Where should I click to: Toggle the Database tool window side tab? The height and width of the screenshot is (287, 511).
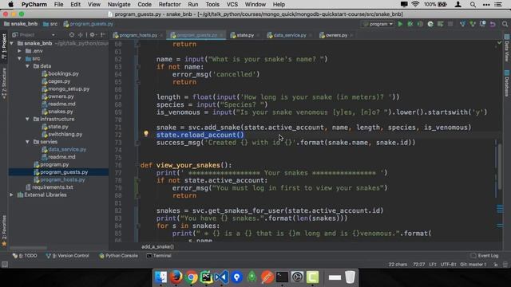pyautogui.click(x=507, y=84)
